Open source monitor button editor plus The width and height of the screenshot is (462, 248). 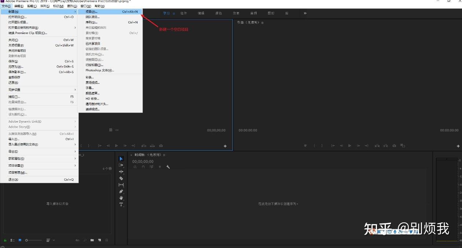[x=225, y=146]
